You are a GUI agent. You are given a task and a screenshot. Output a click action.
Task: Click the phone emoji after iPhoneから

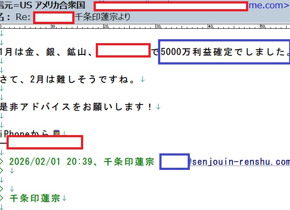click(x=56, y=134)
